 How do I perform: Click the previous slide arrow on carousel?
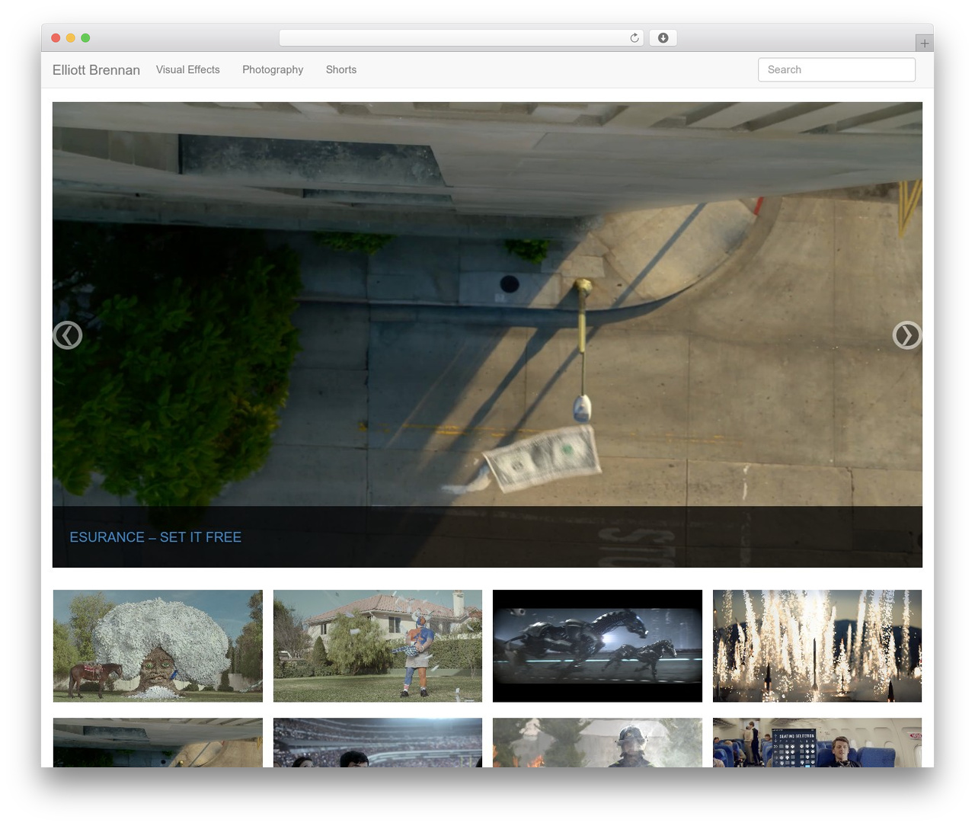pyautogui.click(x=68, y=335)
